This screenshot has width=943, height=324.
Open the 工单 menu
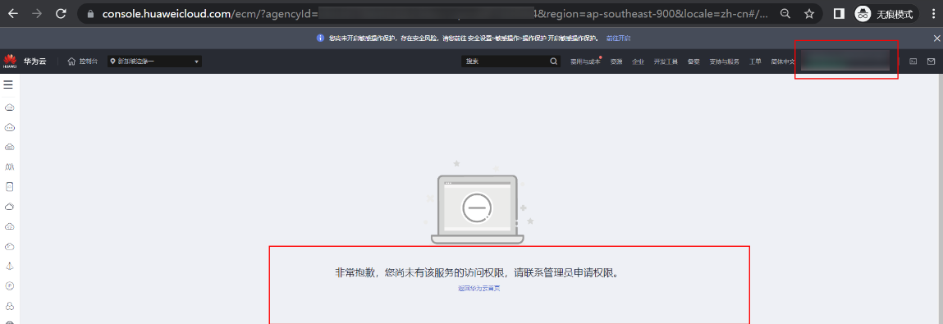coord(755,62)
